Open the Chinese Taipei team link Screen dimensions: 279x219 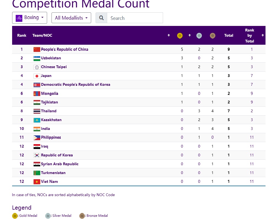click(x=54, y=67)
